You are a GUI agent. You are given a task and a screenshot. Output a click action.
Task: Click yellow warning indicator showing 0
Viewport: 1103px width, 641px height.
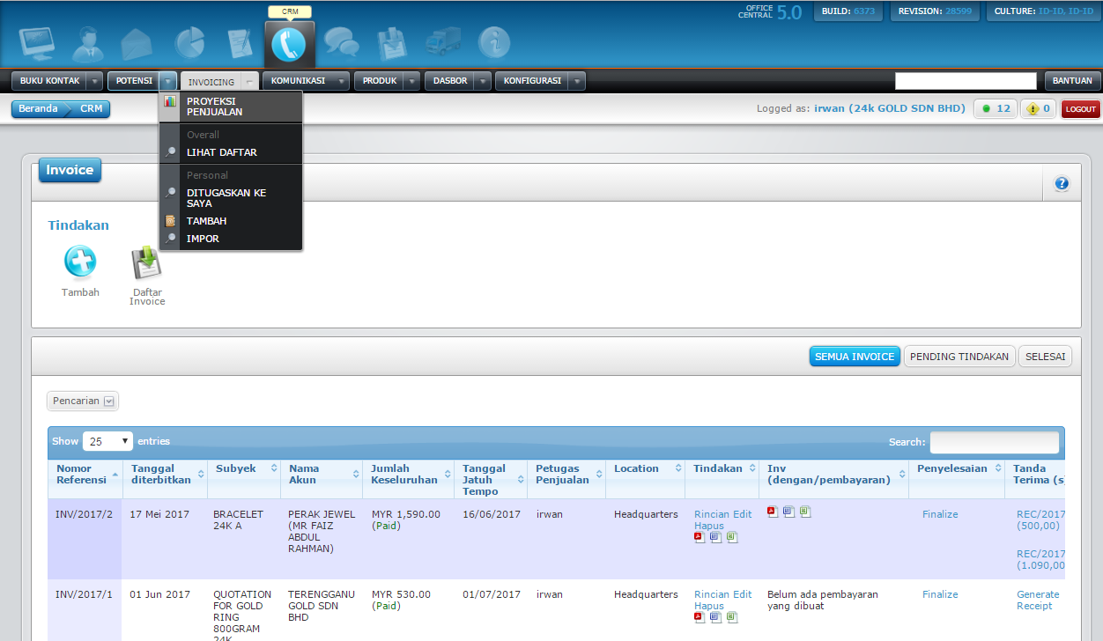coord(1039,109)
